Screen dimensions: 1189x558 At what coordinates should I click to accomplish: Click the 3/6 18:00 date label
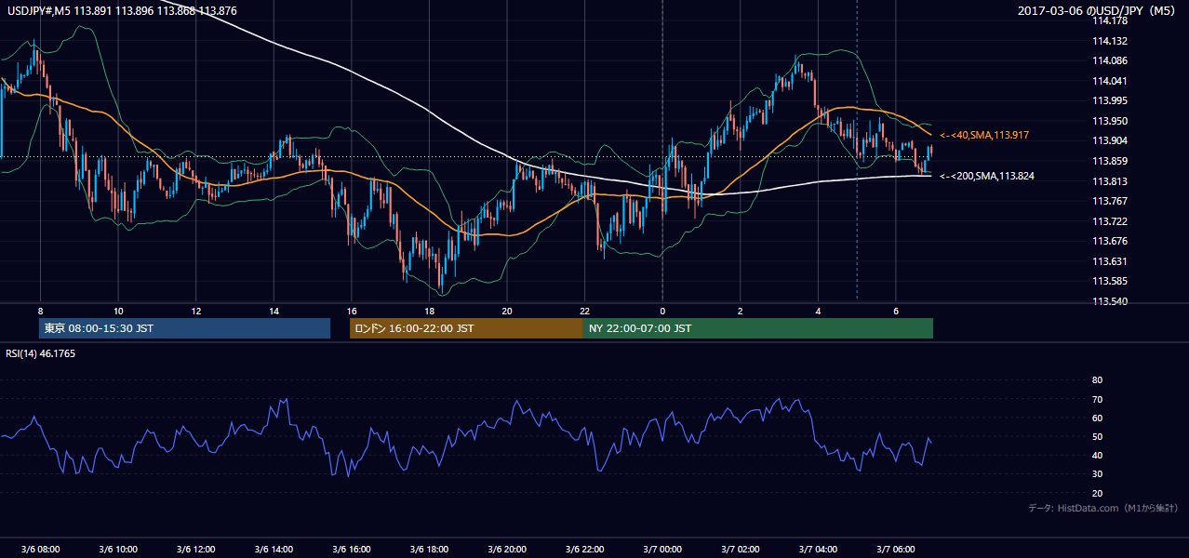(x=429, y=550)
